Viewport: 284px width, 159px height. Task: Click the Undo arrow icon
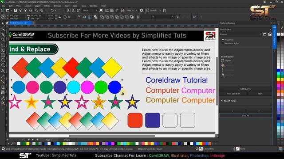coord(52,10)
